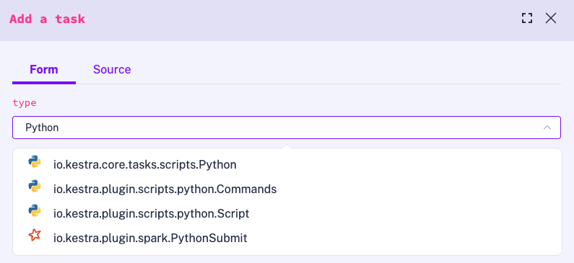
Task: Click the Spark star icon beside PythonSubmit
Action: click(x=35, y=235)
